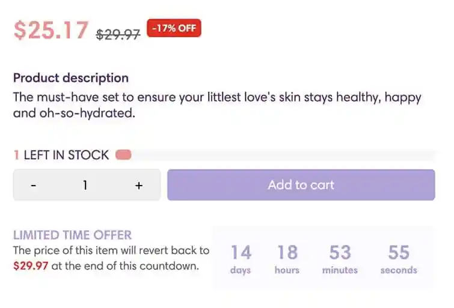Click the quantity input field showing 1
This screenshot has height=308, width=454.
pyautogui.click(x=85, y=186)
